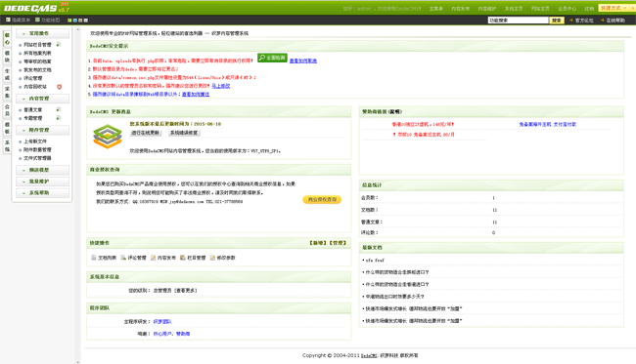
Task: Click the green 全面检测 scan button
Action: (x=272, y=58)
